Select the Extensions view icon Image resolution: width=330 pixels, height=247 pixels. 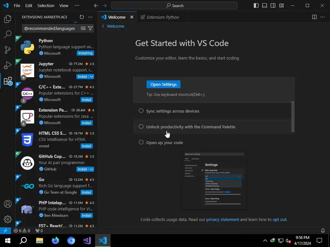pyautogui.click(x=8, y=81)
